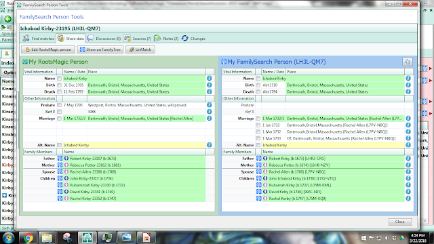Select FamilySearch Ruhamah Kirby (b 1737) row

pyautogui.click(x=333, y=185)
